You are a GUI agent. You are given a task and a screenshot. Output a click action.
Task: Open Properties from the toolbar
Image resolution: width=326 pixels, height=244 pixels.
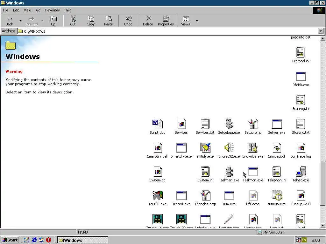coord(166,21)
